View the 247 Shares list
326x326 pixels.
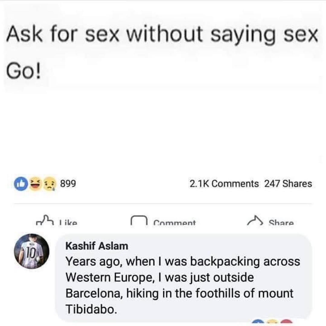click(288, 184)
